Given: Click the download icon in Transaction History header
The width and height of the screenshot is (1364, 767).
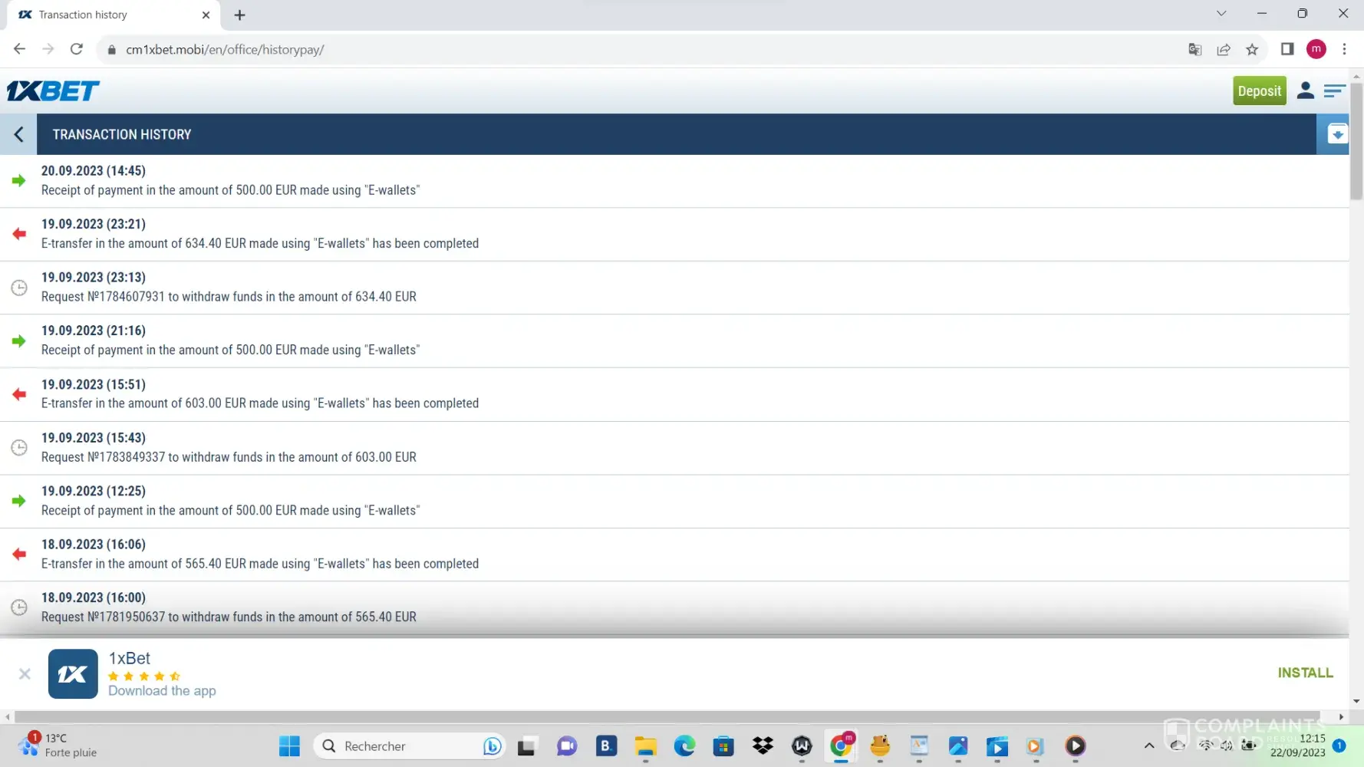Looking at the screenshot, I should (1337, 134).
